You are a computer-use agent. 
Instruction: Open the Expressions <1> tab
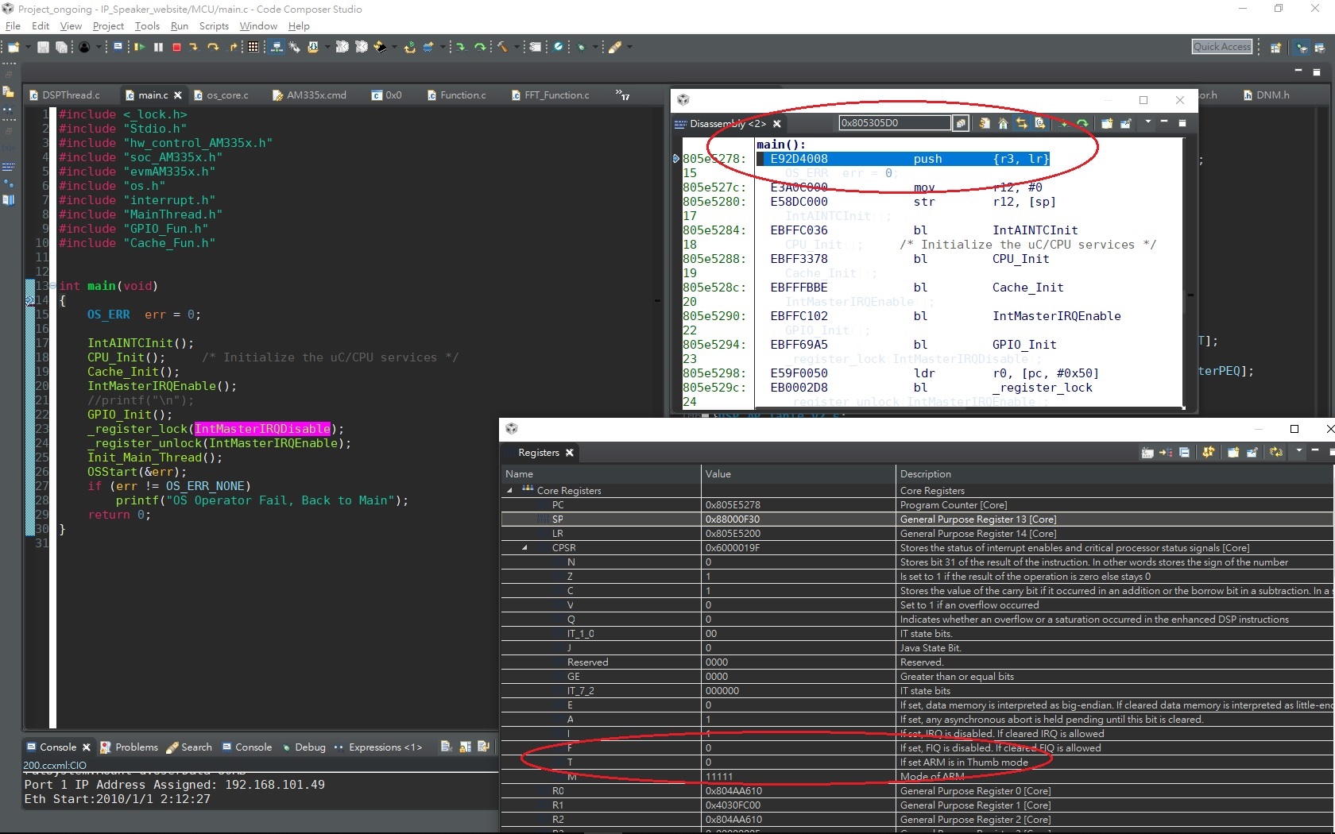(x=378, y=747)
